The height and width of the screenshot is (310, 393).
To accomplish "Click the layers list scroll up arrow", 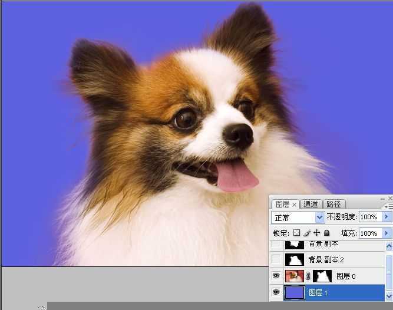I will coord(389,246).
